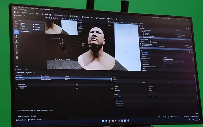Open the Help menu
Viewport: 203px width, 127px height.
[52, 10]
